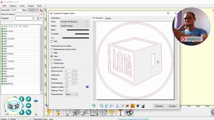Click the checkmark outline icon in dialog toolbar
The image size is (214, 120).
pyautogui.click(x=138, y=106)
